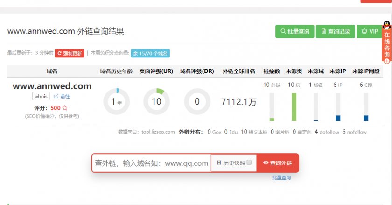Screen dimensions: 392x205
Task: Click the 批量查询 green button
Action: point(294,31)
